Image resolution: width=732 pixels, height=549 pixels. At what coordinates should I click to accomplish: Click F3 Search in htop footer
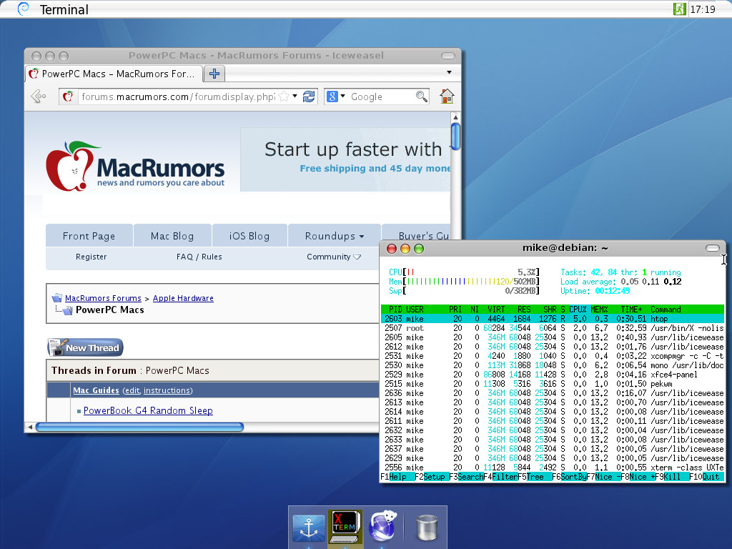point(466,477)
